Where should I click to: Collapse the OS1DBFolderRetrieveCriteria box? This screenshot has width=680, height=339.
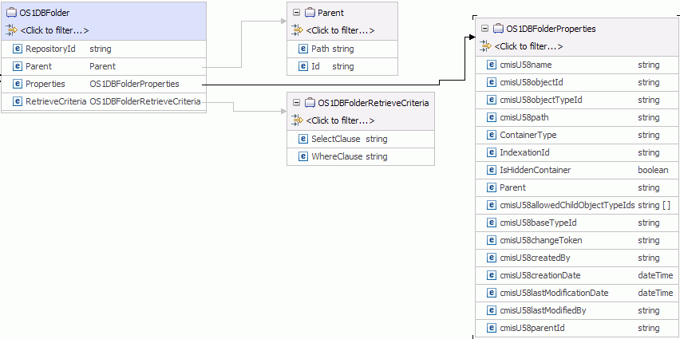(x=297, y=103)
